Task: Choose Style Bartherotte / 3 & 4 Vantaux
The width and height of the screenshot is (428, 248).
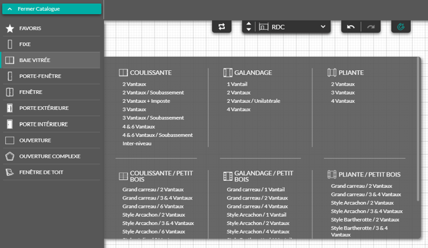Action: [359, 231]
